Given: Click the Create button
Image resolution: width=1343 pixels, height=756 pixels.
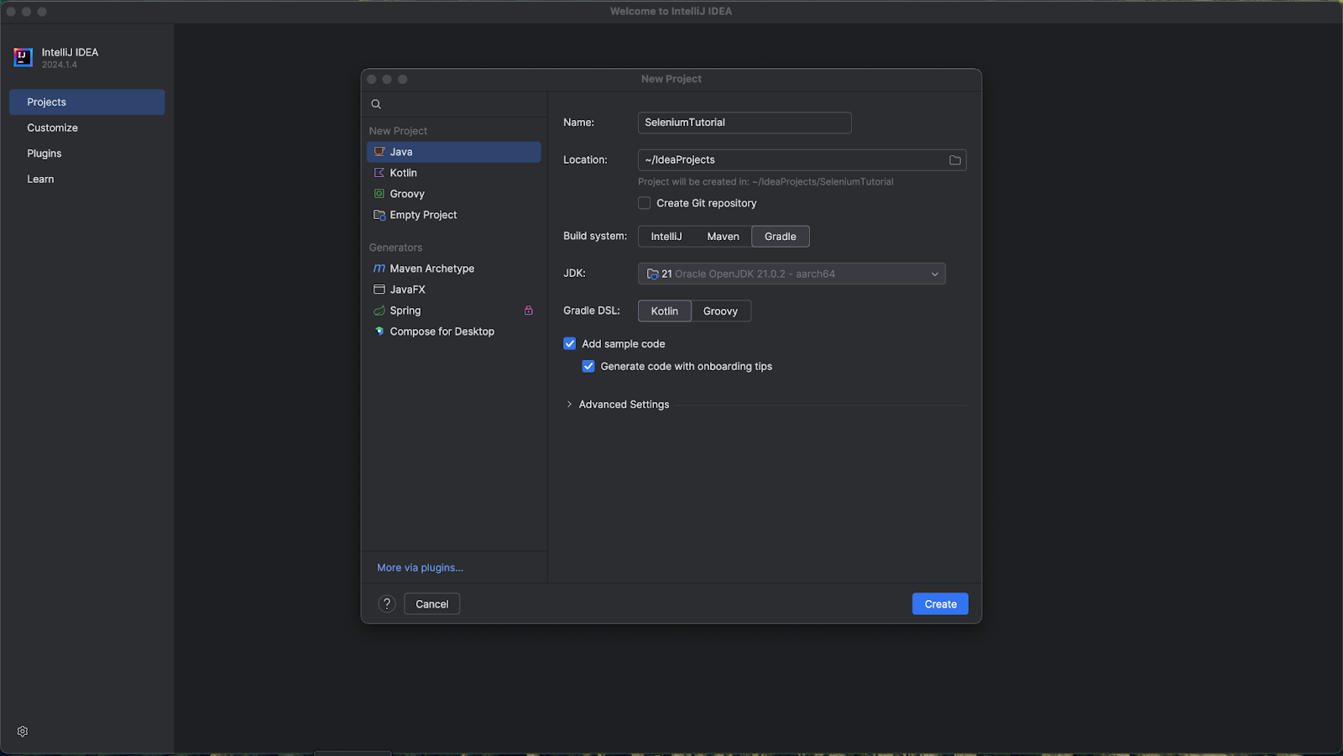Looking at the screenshot, I should [x=939, y=603].
